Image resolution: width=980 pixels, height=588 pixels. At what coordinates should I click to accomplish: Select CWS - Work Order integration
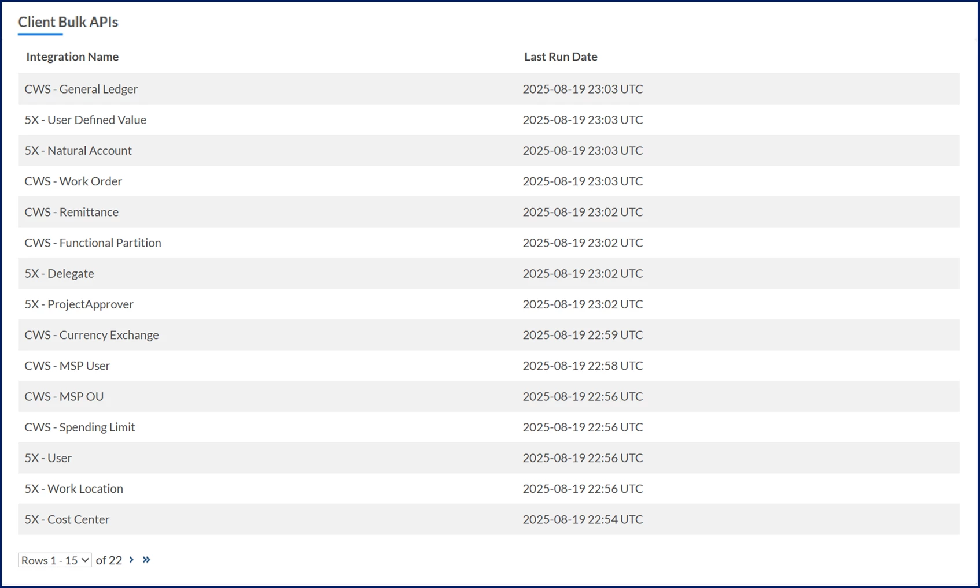[73, 181]
